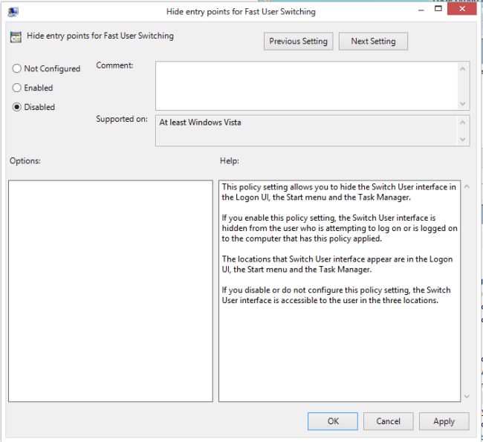Screen dimensions: 483x442
Task: Click the 'If you disable or do not configure' paragraph
Action: tap(336, 295)
